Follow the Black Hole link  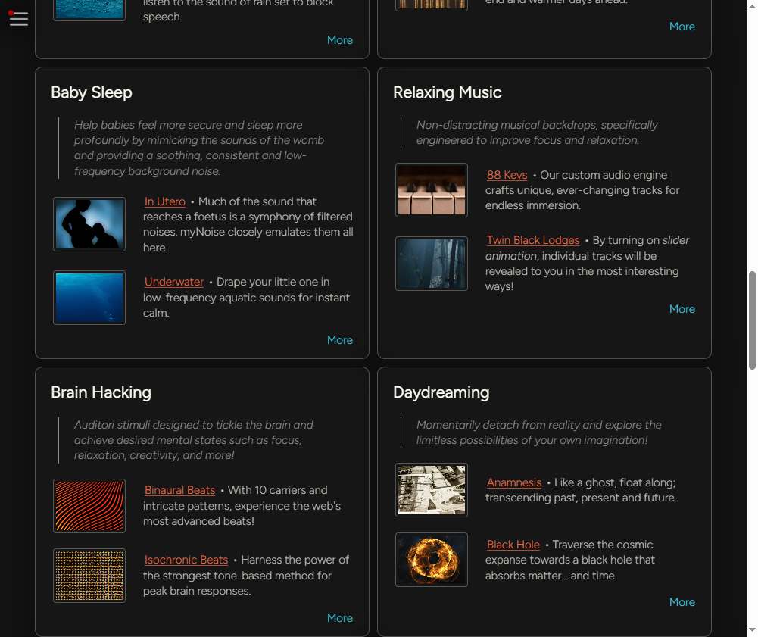(513, 545)
